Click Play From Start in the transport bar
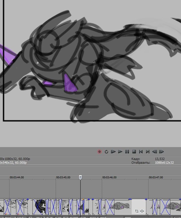Viewport: 181px width, 218px height. pyautogui.click(x=113, y=152)
